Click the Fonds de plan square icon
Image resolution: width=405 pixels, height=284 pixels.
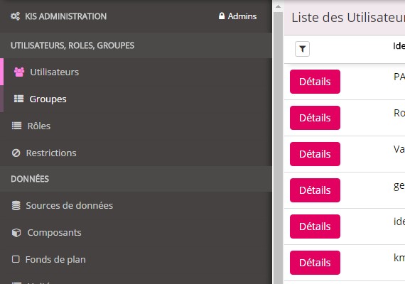coord(16,259)
